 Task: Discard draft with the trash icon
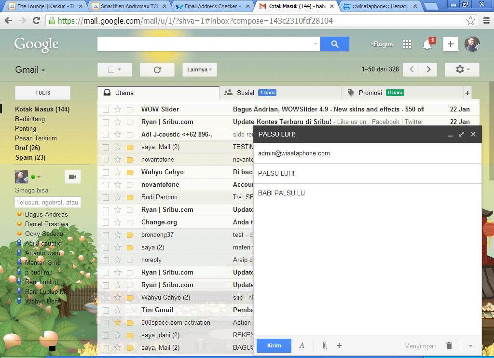(449, 345)
